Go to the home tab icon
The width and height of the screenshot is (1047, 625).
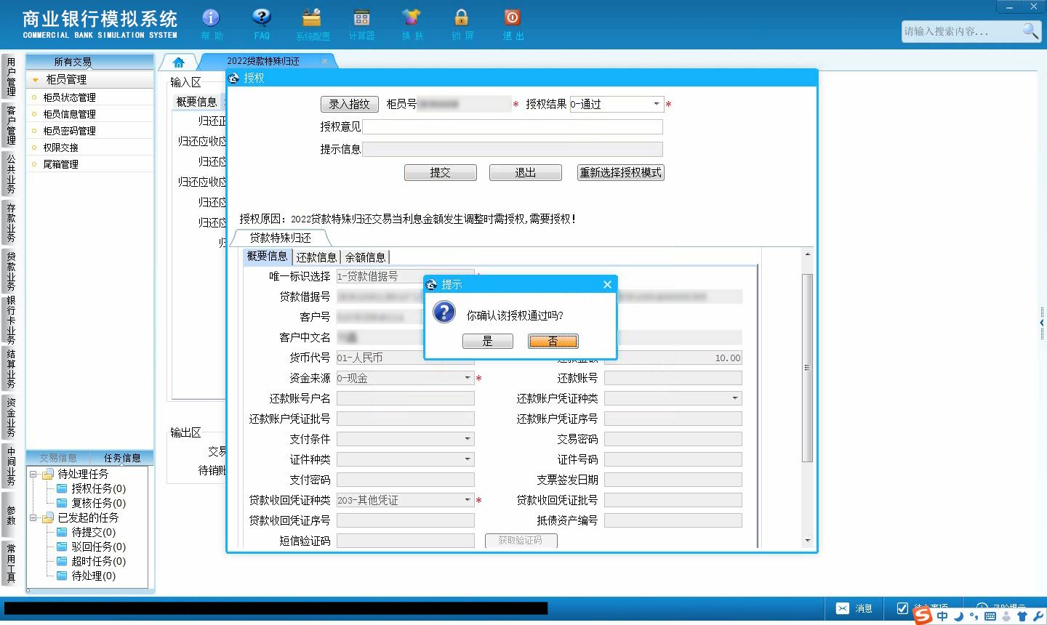(179, 62)
